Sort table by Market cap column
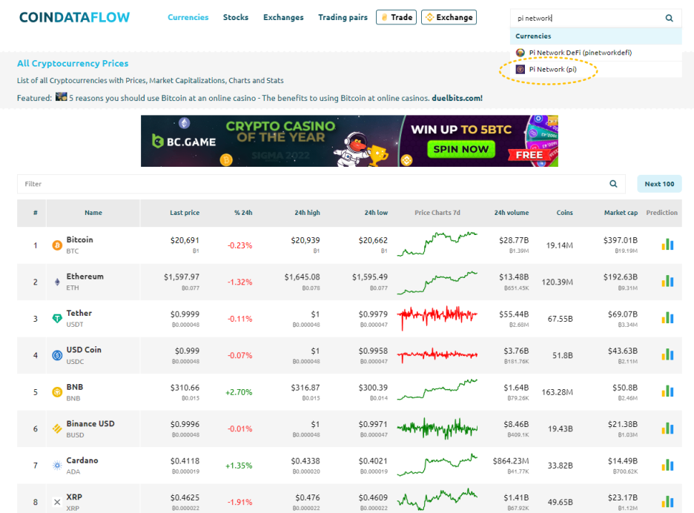This screenshot has width=694, height=513. click(621, 213)
